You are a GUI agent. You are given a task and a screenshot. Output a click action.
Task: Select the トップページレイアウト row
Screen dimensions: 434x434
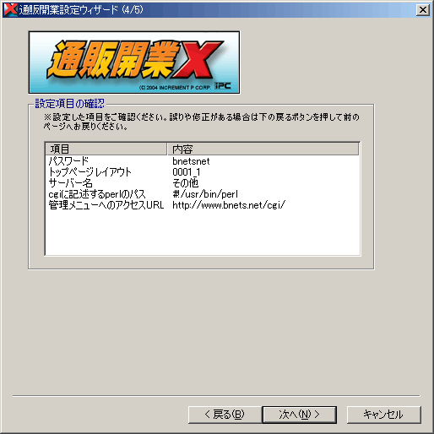point(203,172)
